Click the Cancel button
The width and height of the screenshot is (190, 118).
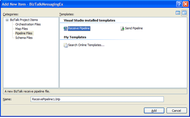(x=177, y=111)
